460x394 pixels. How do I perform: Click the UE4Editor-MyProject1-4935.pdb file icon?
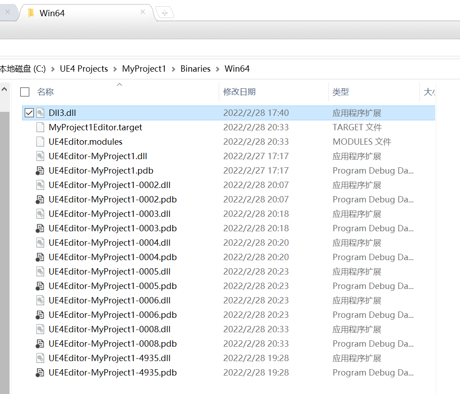40,372
